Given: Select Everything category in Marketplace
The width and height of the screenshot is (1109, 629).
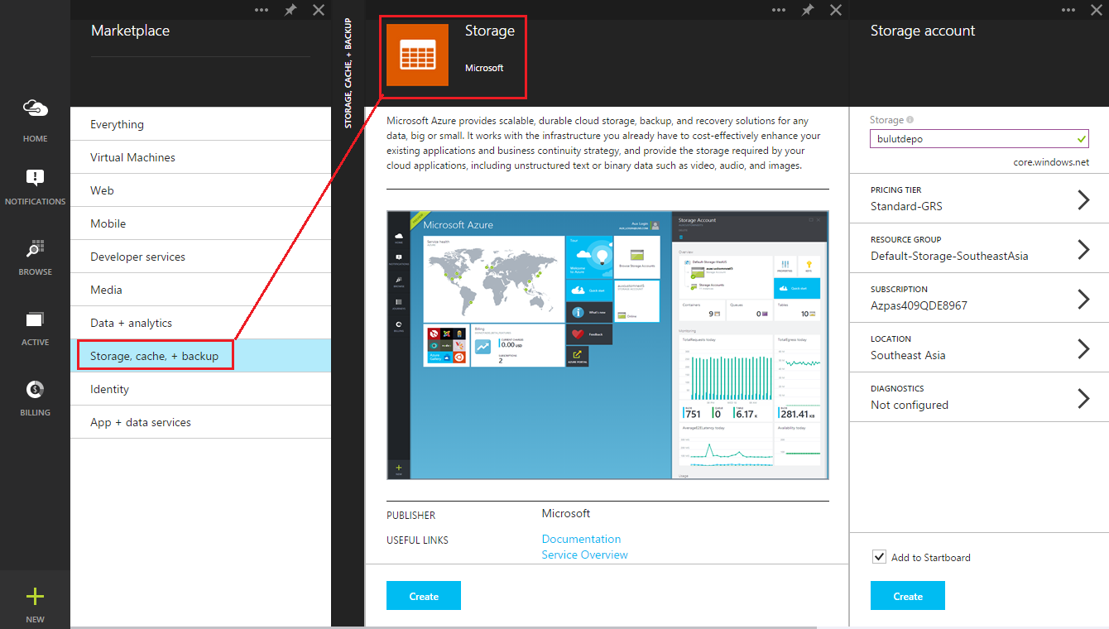Looking at the screenshot, I should 200,124.
